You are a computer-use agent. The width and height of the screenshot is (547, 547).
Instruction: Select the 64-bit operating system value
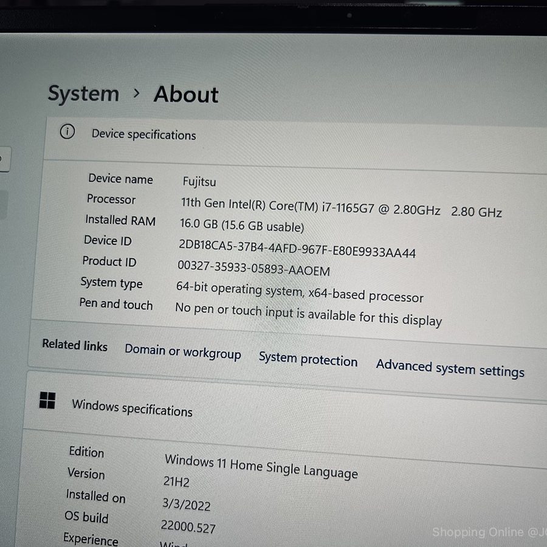300,292
